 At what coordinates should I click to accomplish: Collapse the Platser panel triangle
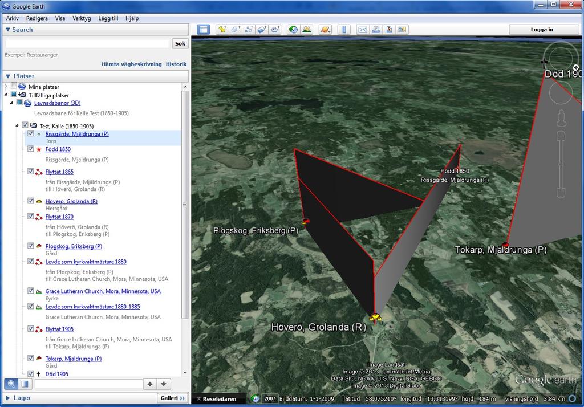click(x=8, y=76)
